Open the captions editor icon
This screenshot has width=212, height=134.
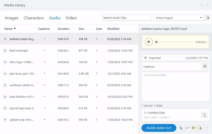pyautogui.click(x=205, y=66)
